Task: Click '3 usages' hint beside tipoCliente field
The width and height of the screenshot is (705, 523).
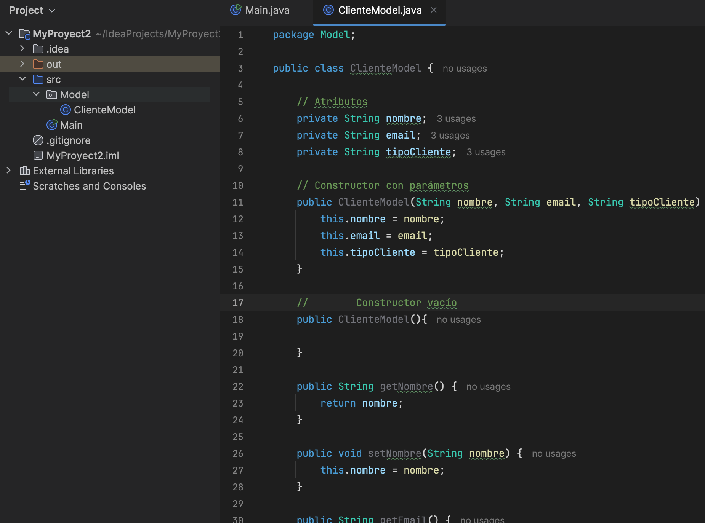Action: coord(486,152)
